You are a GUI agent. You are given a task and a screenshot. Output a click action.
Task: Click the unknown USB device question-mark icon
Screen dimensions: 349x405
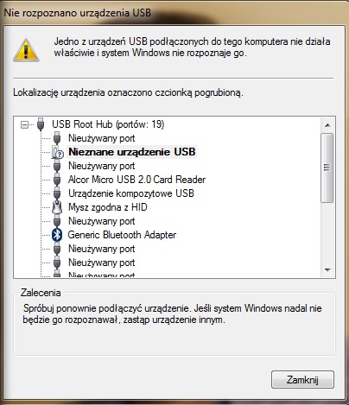(57, 152)
